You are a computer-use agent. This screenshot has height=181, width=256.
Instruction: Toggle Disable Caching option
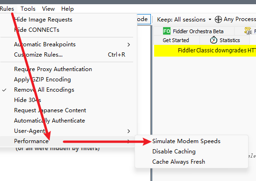(x=192, y=152)
